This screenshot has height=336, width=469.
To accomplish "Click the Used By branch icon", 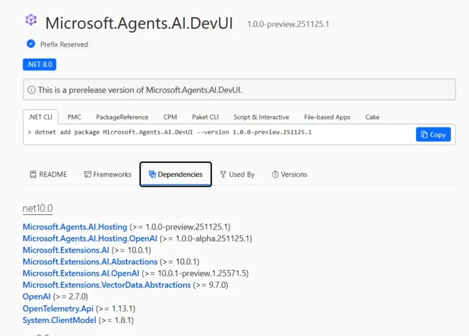I will coord(223,174).
